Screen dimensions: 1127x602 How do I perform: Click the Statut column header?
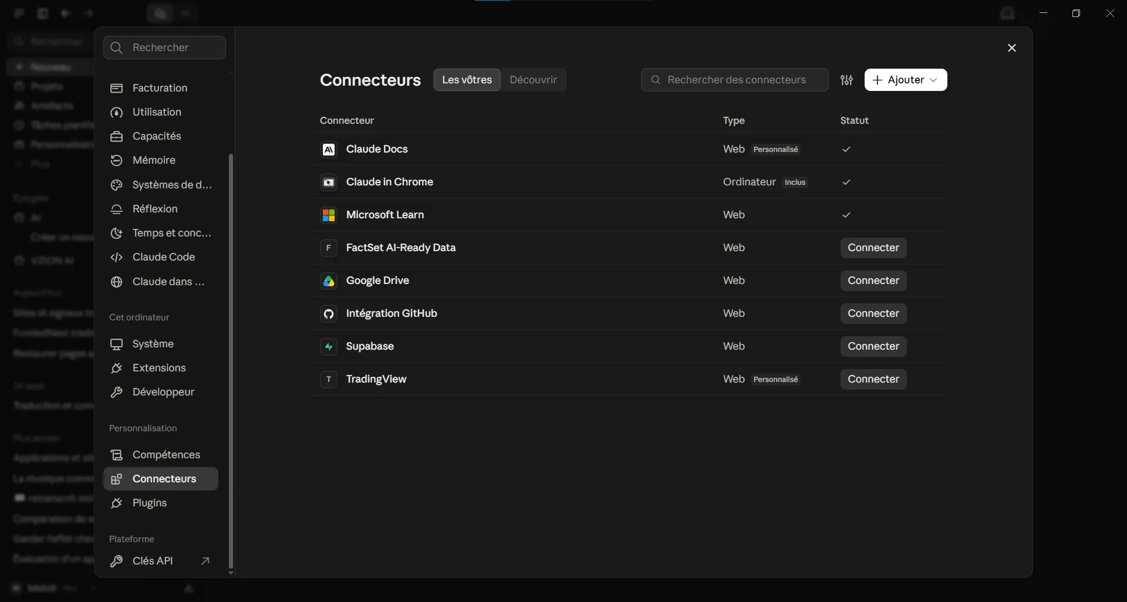tap(854, 120)
